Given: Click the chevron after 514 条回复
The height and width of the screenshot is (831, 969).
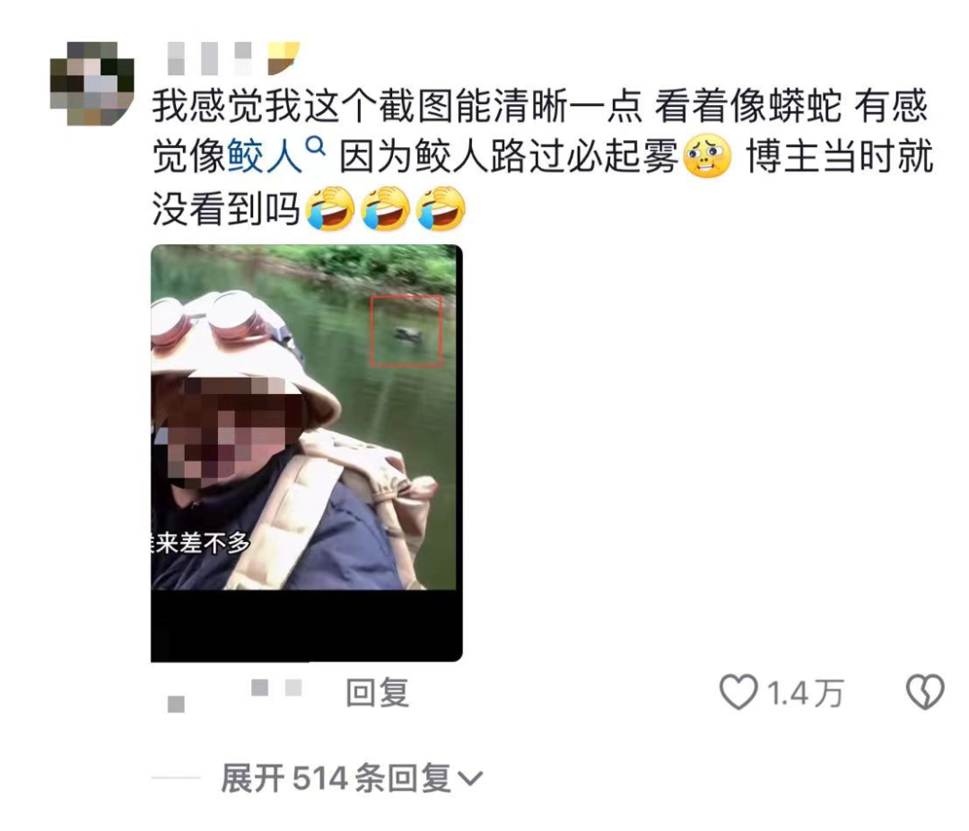Looking at the screenshot, I should click(469, 778).
